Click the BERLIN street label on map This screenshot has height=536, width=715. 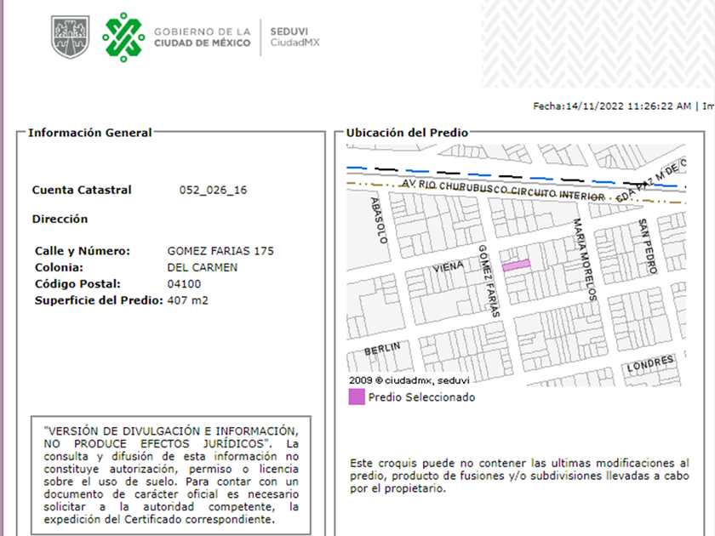click(382, 349)
